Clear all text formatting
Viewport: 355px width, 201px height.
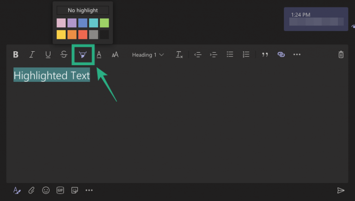pos(179,55)
